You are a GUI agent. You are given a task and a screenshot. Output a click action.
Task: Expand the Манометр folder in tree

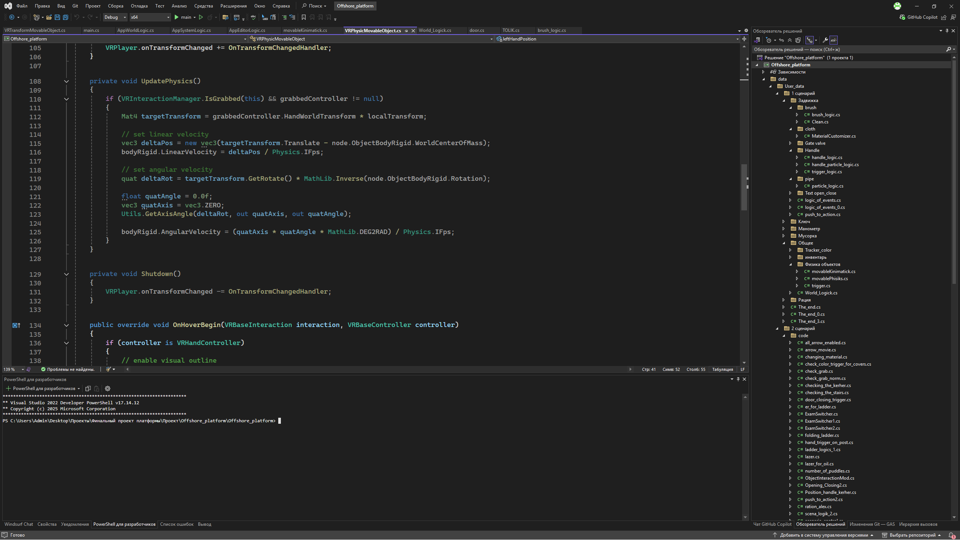(784, 229)
